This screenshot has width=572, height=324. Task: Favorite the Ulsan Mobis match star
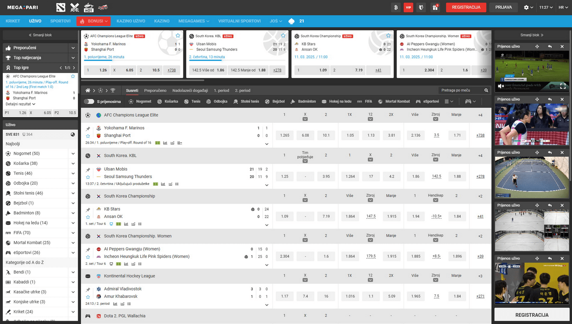pyautogui.click(x=88, y=177)
